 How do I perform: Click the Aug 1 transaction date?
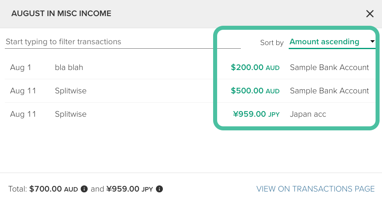(21, 68)
